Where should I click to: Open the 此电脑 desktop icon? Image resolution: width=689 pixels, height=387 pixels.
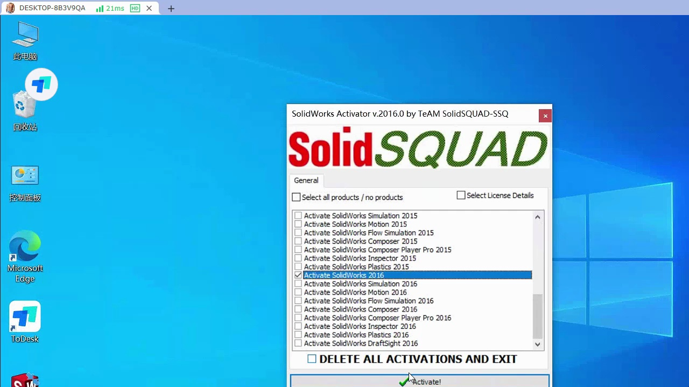tap(25, 41)
